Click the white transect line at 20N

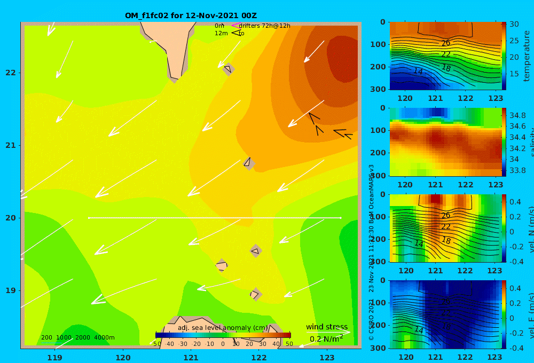pos(215,218)
